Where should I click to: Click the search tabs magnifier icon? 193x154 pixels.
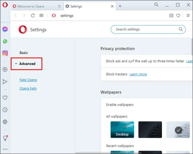156,4
